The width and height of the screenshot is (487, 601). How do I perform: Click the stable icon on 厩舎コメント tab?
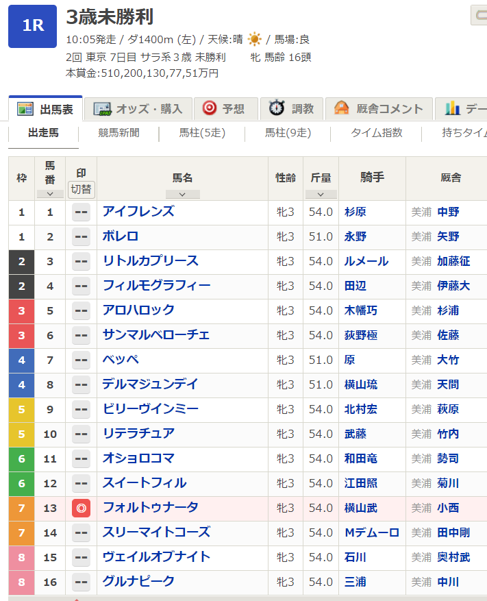point(341,108)
